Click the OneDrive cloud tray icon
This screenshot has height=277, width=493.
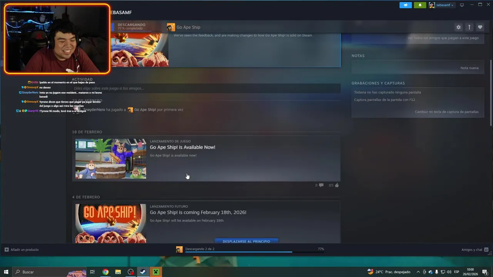tap(431, 272)
